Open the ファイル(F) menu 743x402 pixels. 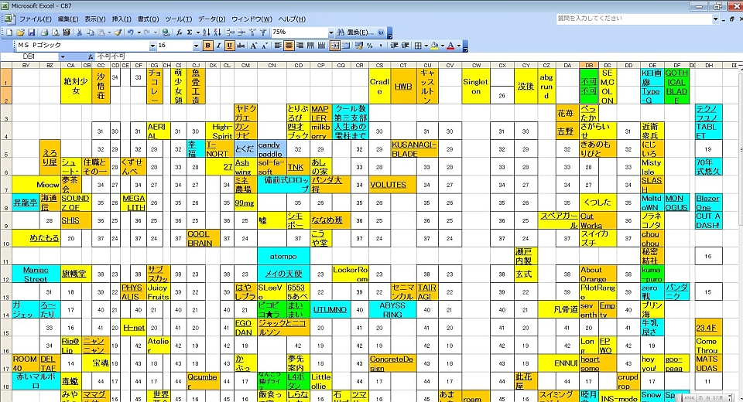[35, 19]
